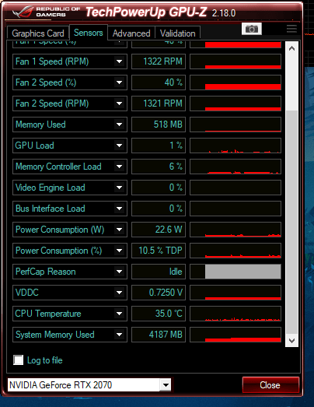Image resolution: width=314 pixels, height=407 pixels.
Task: Click the Bus Interface Load 0 % value
Action: coord(159,209)
